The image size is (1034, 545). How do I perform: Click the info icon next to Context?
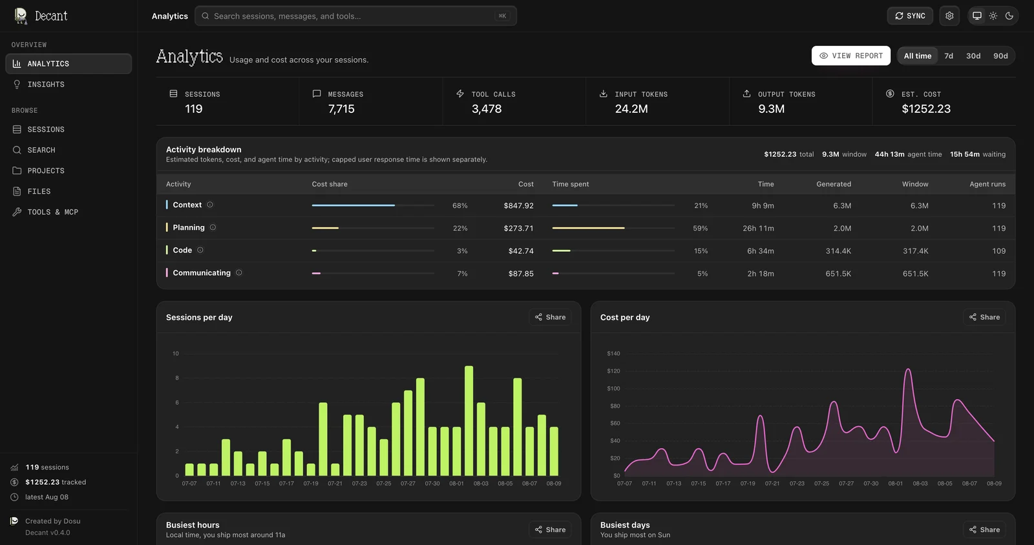(210, 205)
